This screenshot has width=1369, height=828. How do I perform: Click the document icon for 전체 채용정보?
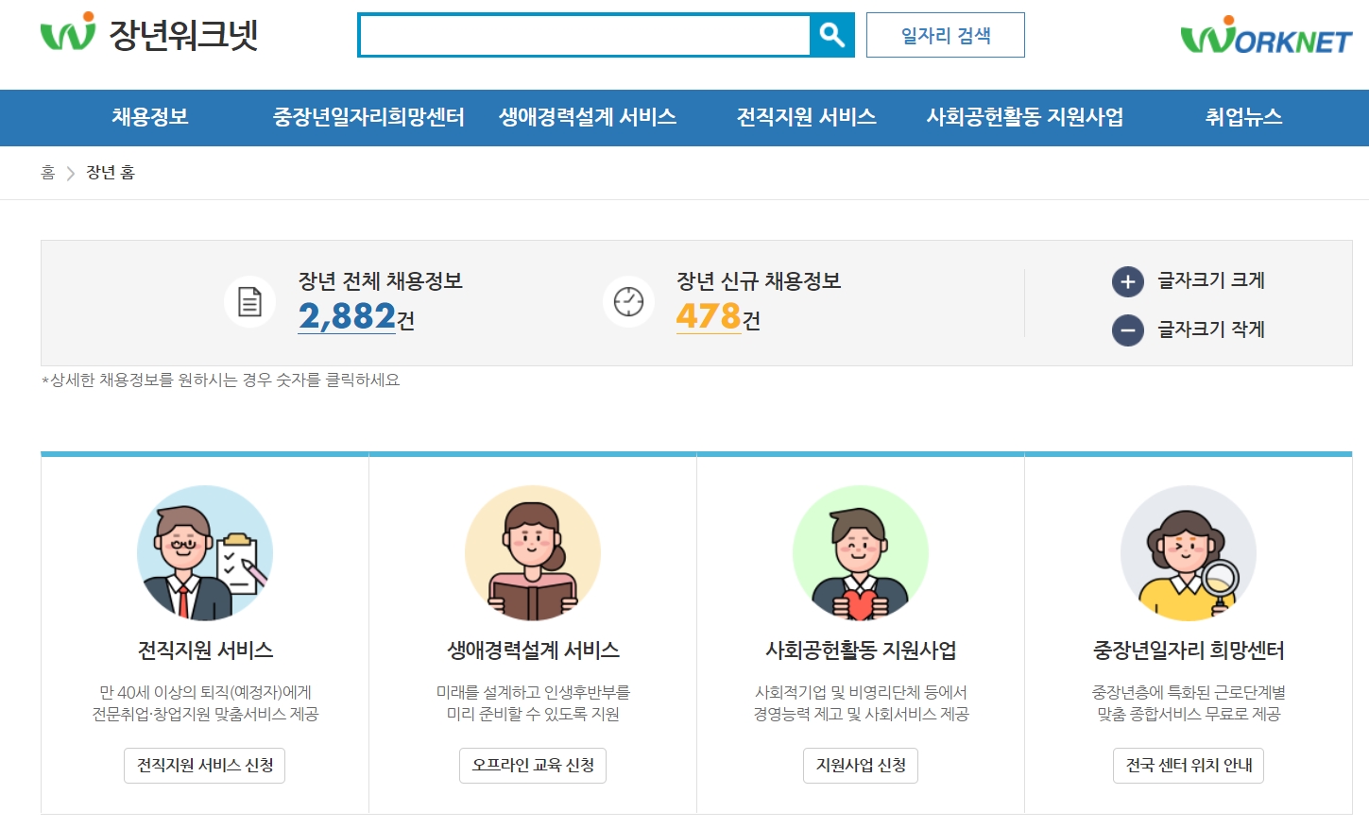(x=249, y=302)
